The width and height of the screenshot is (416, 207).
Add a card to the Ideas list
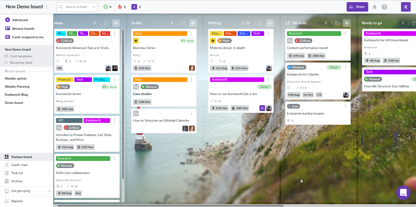coord(116,23)
